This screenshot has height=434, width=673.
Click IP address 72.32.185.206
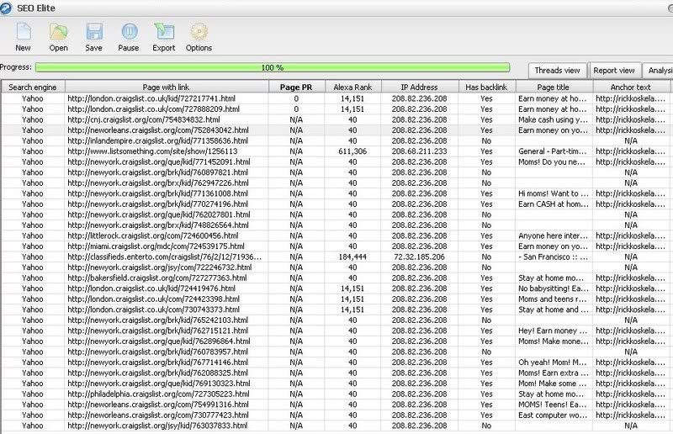[419, 257]
